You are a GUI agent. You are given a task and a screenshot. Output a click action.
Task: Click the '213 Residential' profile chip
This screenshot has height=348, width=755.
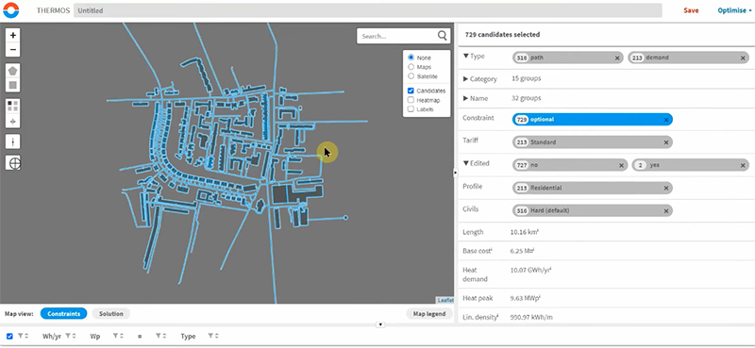(593, 189)
